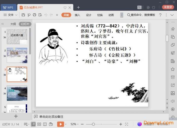Open the three-dot more options menu
Viewport: 177px width, 128px height.
166,15
